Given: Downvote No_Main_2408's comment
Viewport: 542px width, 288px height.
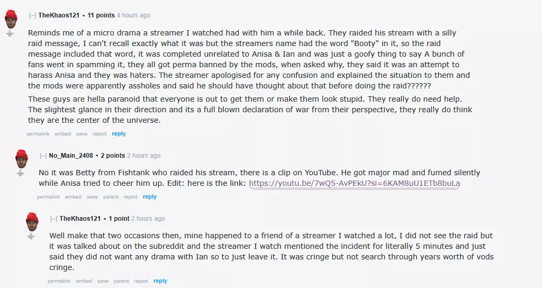Looking at the screenshot, I should (20, 173).
